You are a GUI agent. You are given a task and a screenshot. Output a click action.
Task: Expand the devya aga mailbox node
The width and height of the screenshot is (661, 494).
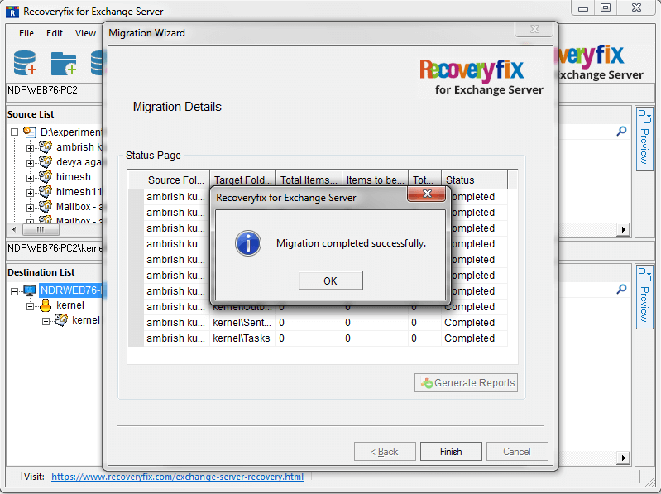pos(30,163)
